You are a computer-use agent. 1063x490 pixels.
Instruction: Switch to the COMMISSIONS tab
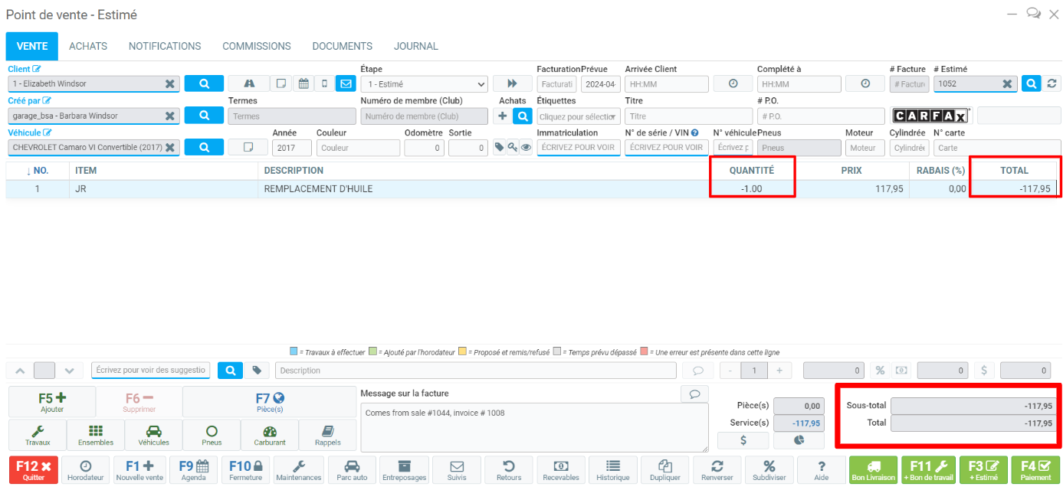click(x=256, y=46)
